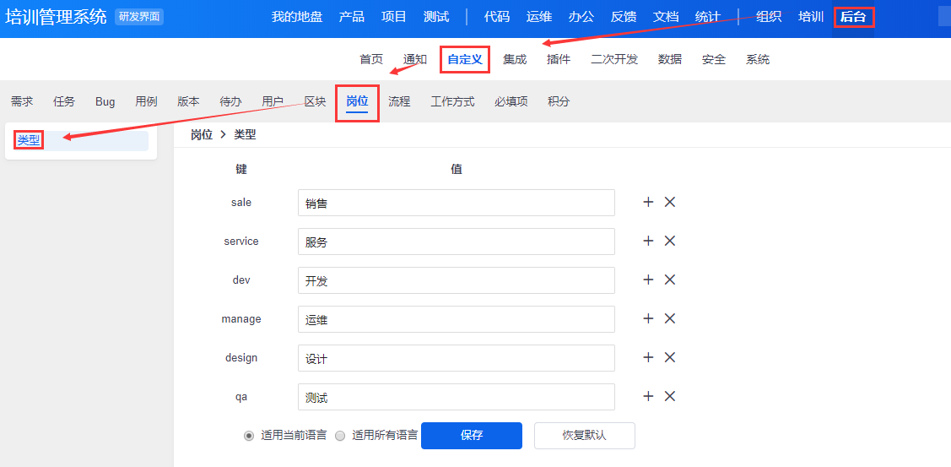
Task: Open the 办公 top menu
Action: coord(581,17)
